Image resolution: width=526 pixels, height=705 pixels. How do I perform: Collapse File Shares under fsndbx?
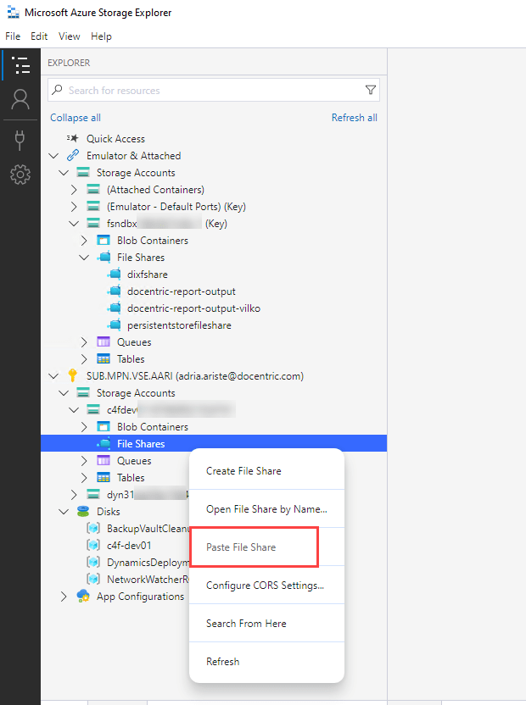coord(84,258)
